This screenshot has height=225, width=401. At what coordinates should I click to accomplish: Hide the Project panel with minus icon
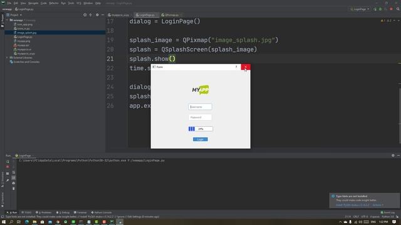point(103,15)
